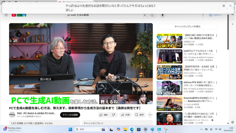Screen dimensions: 236x133
Task: Click page scrollbar down arrow
Action: (x=228, y=123)
